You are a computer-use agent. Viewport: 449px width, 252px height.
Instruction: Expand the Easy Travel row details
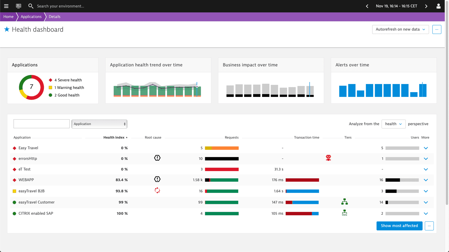point(426,148)
